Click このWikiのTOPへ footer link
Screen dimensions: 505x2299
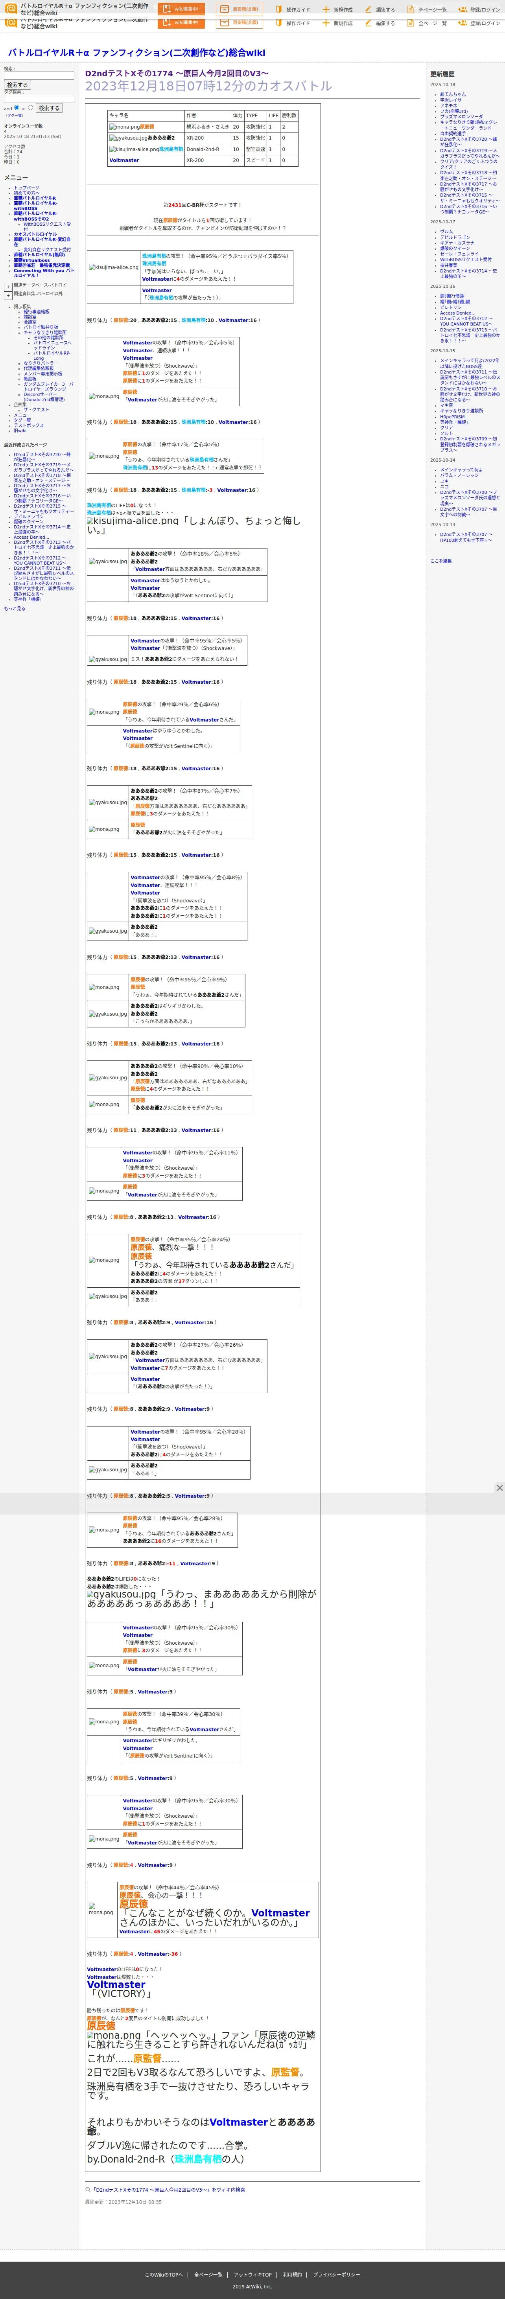click(163, 2276)
